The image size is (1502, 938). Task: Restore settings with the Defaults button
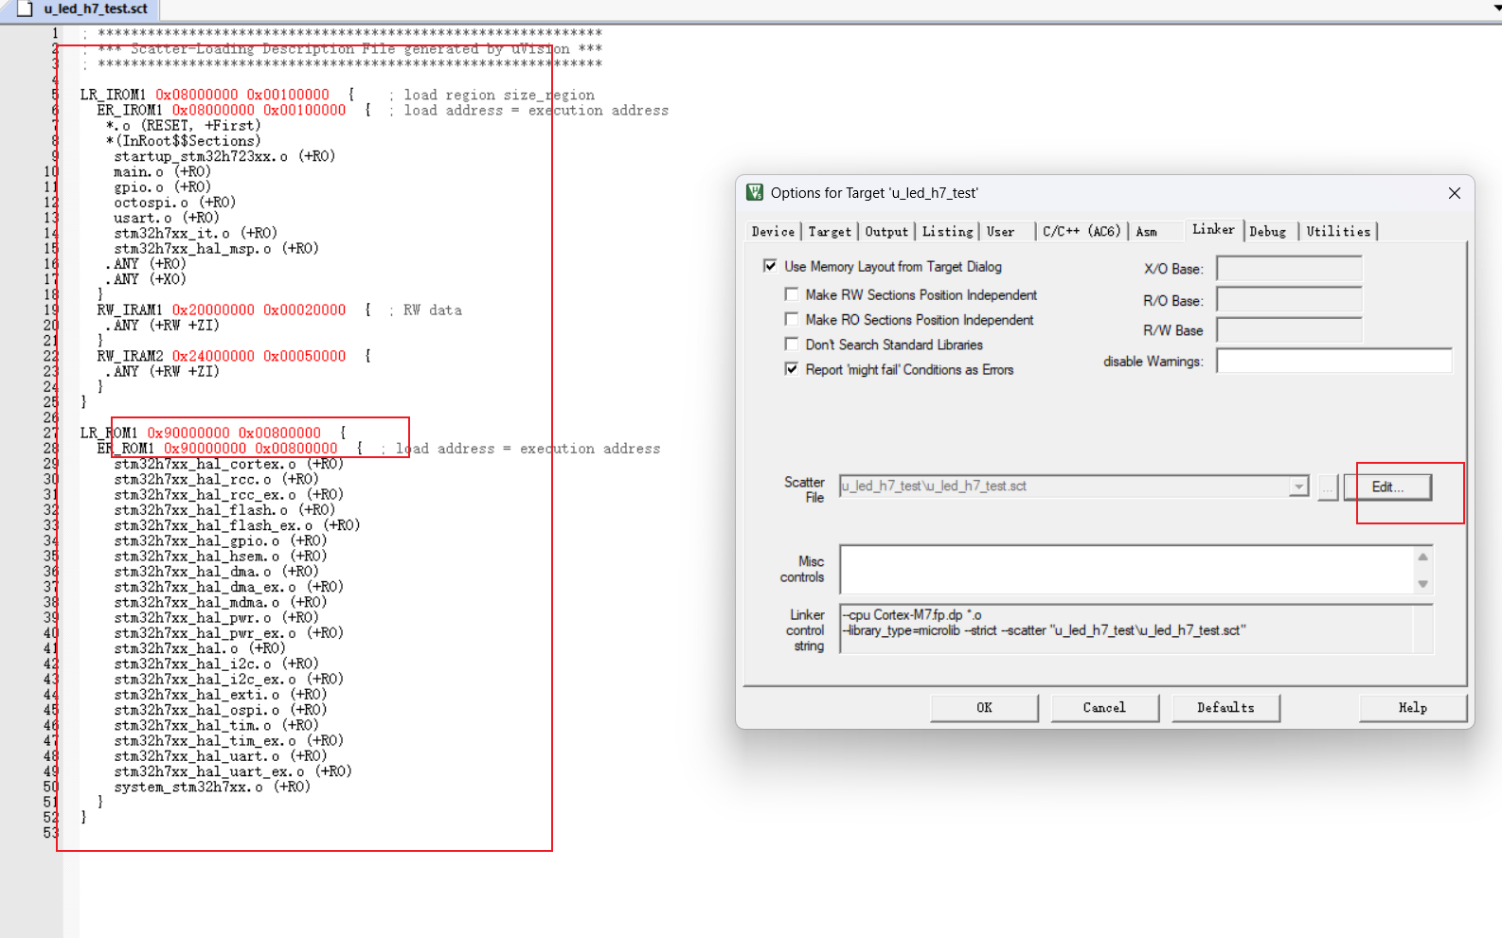coord(1225,708)
